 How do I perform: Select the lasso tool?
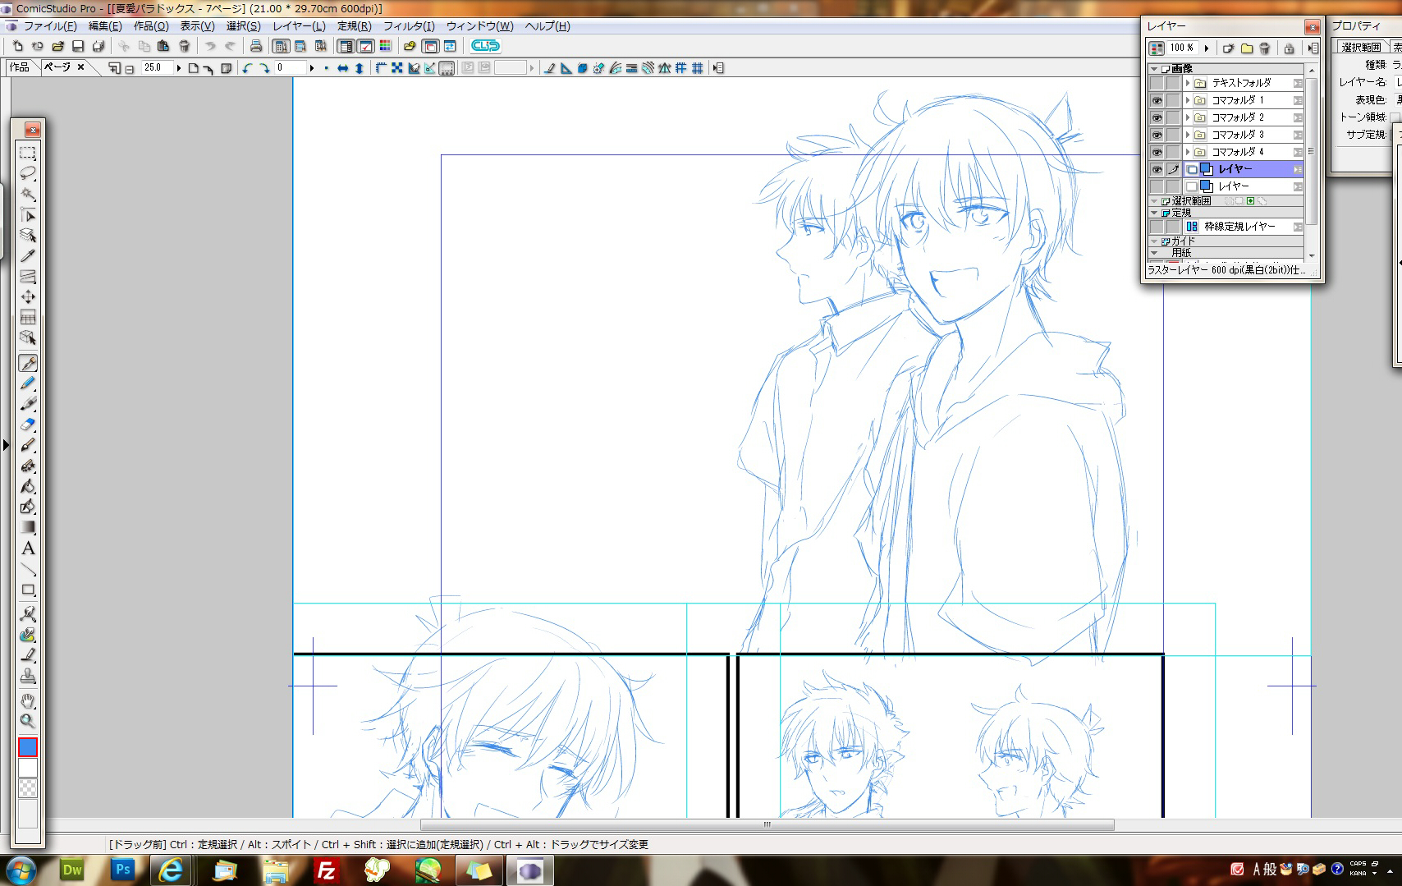coord(28,173)
